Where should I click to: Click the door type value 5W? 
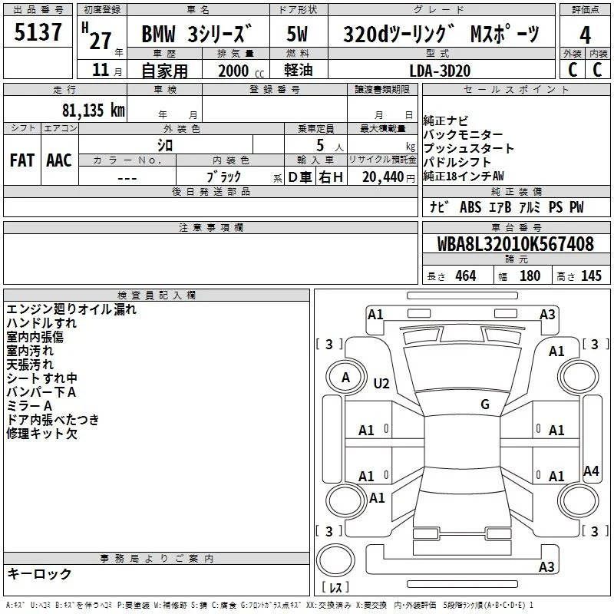(x=297, y=34)
